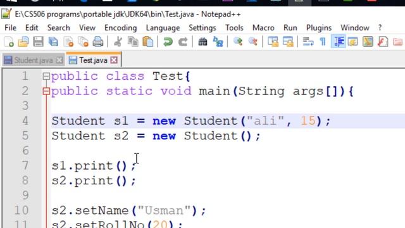Open the Document Map icon

pos(368,42)
